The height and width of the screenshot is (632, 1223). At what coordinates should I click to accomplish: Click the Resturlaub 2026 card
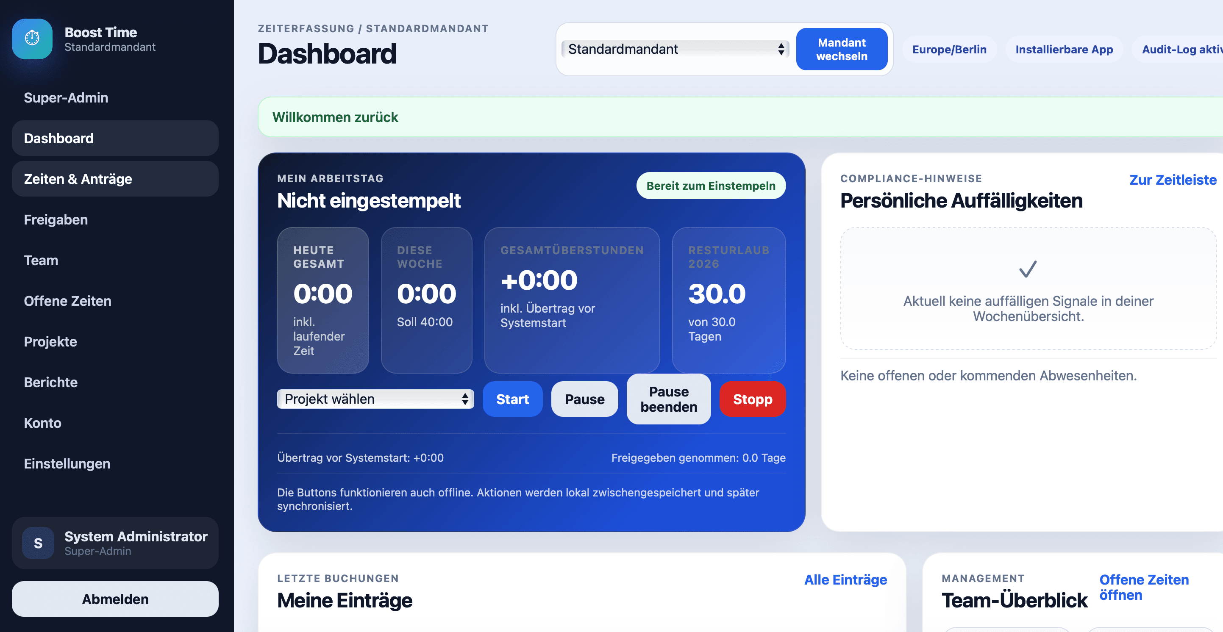(x=729, y=300)
